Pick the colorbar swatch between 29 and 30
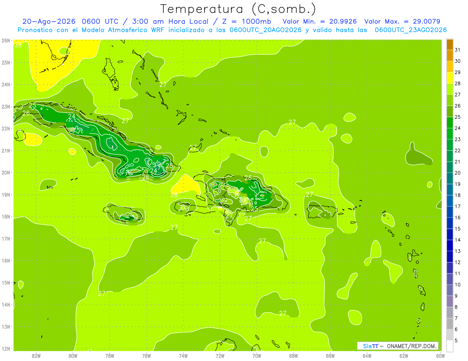468x361 pixels. (x=450, y=67)
